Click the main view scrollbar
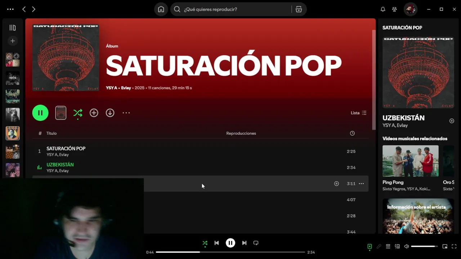This screenshot has width=461, height=259. tap(374, 79)
